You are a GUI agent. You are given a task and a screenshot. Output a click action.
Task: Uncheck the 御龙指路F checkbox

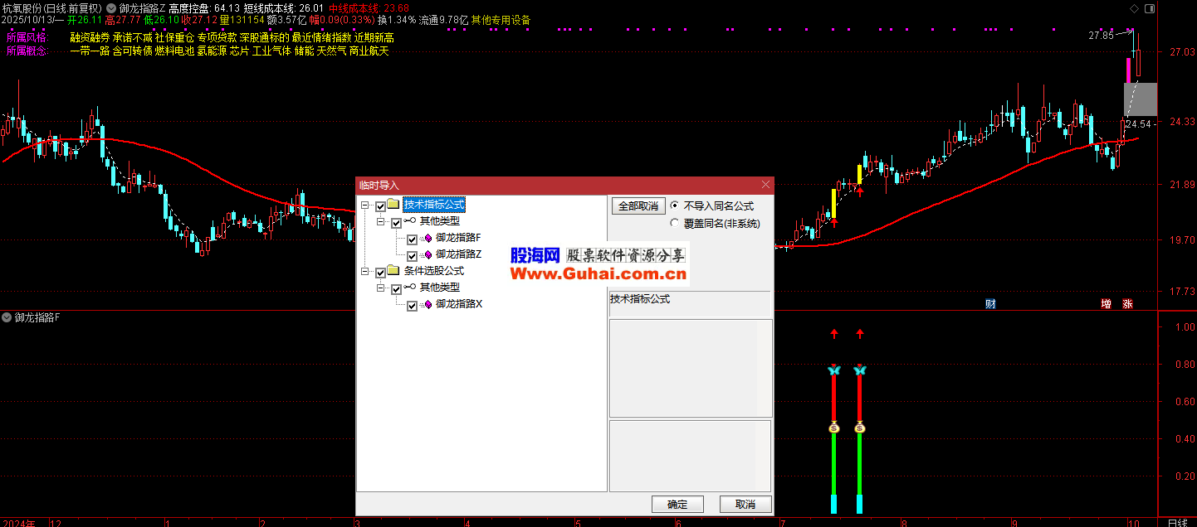click(x=412, y=239)
